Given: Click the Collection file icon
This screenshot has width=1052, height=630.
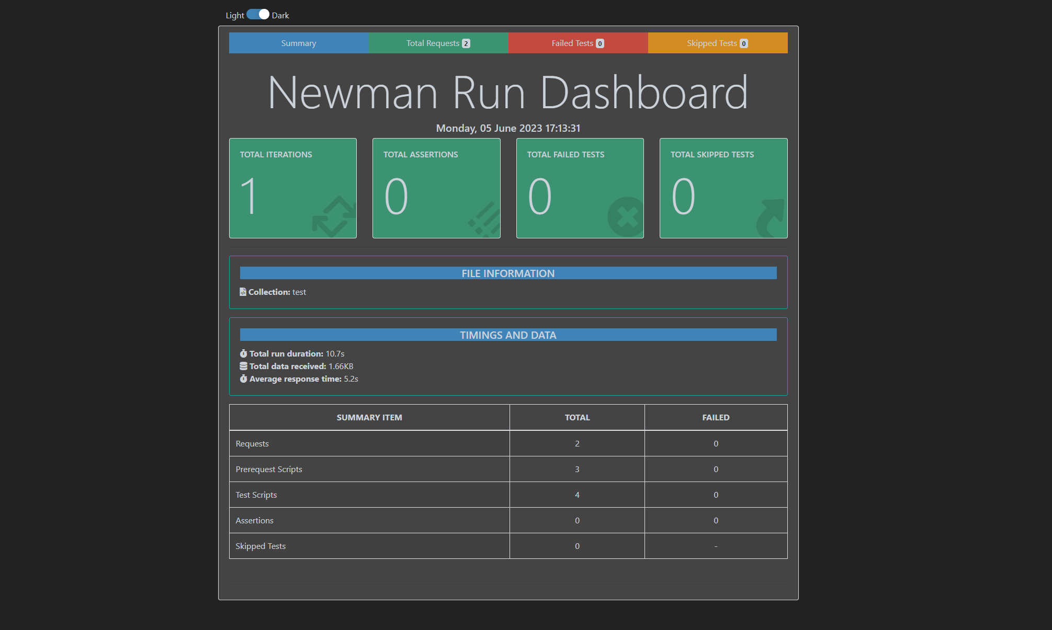Looking at the screenshot, I should [x=243, y=292].
